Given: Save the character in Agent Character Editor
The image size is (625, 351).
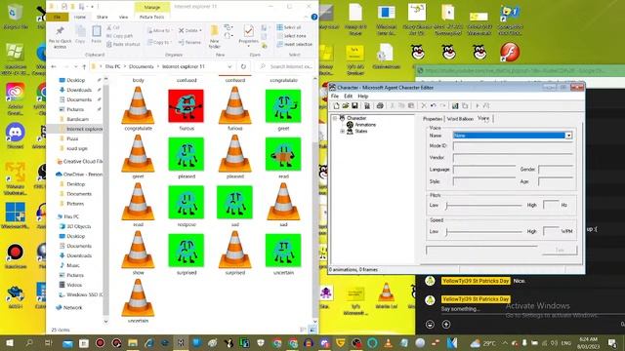Looking at the screenshot, I should pyautogui.click(x=354, y=106).
